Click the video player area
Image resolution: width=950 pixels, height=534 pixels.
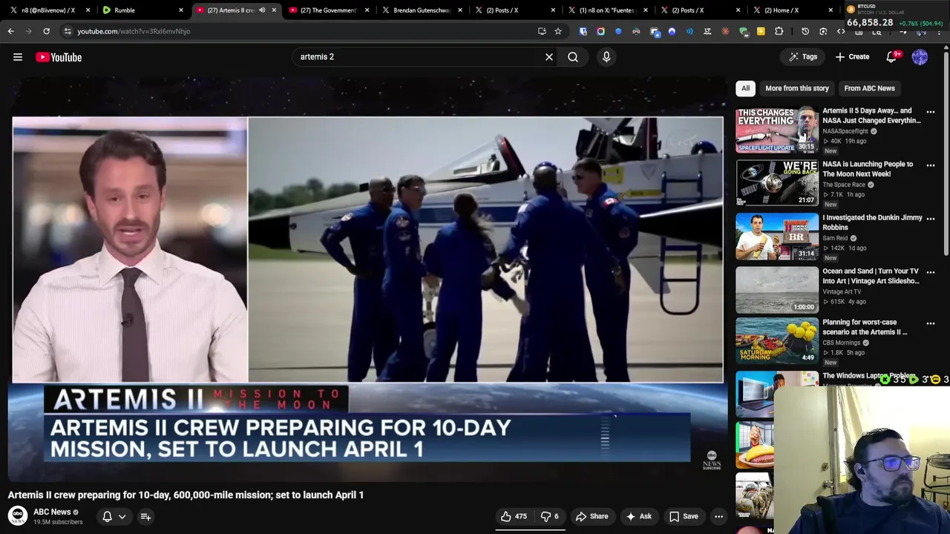point(367,278)
